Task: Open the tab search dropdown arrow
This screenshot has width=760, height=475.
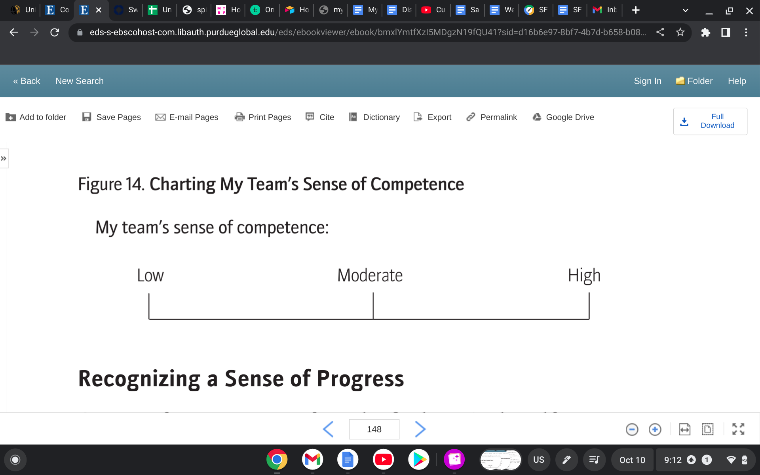Action: point(686,10)
